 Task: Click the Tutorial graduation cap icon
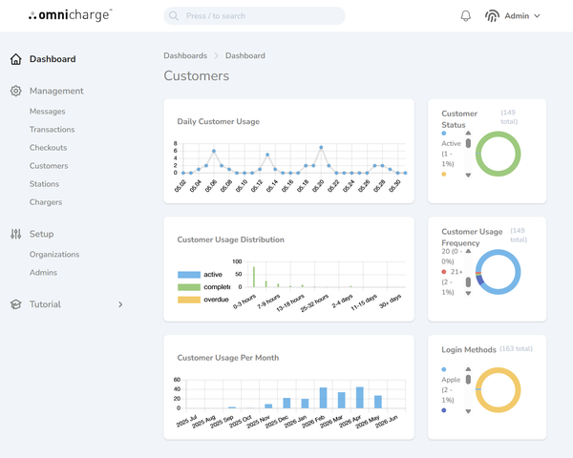coord(15,304)
